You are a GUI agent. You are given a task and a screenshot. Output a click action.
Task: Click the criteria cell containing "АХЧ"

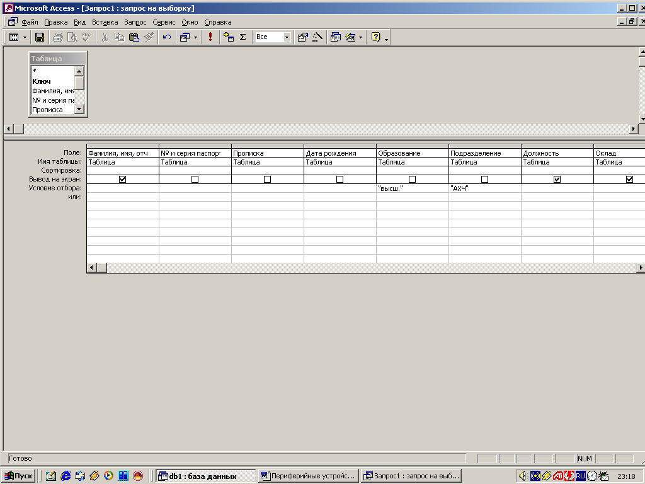click(484, 188)
